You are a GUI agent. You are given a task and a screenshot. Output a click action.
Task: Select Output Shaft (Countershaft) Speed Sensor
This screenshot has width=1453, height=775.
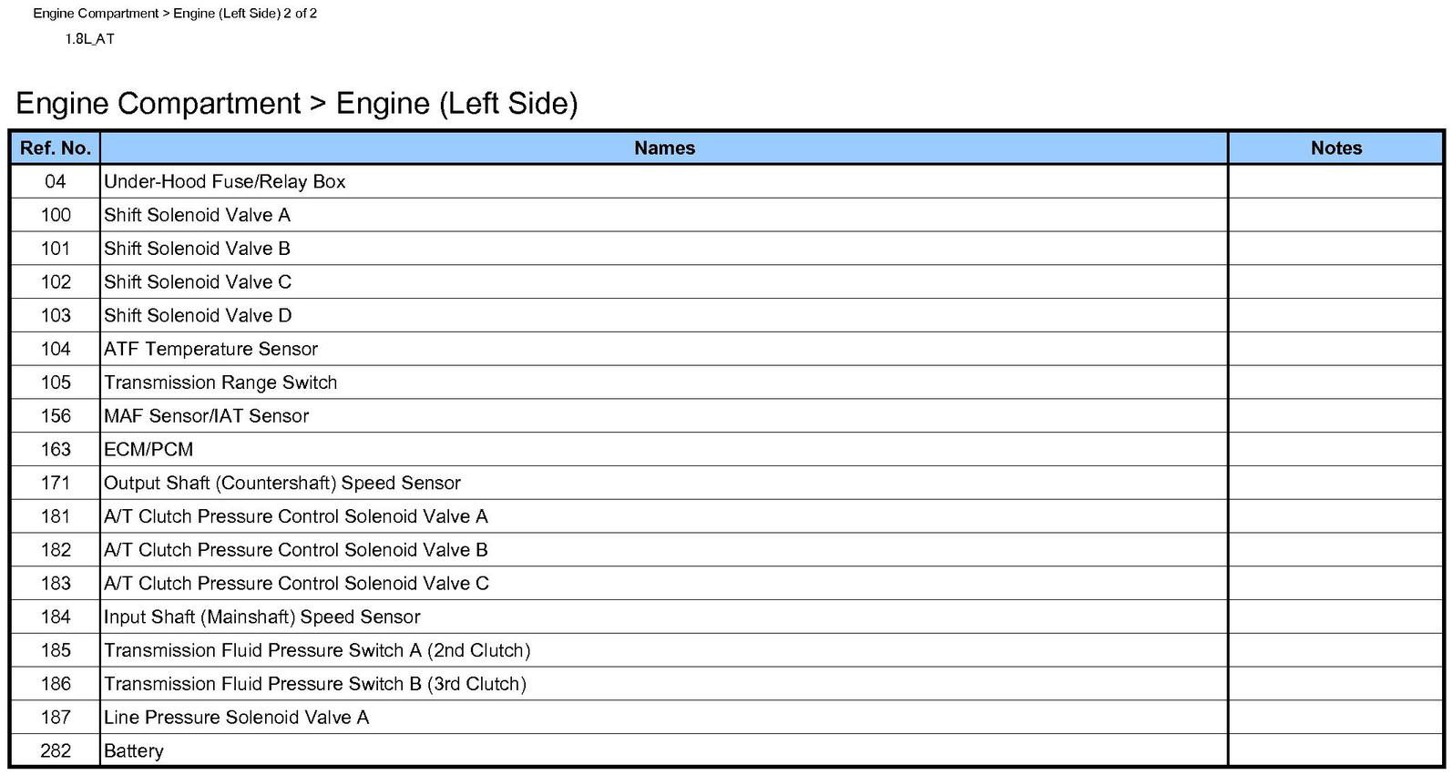[282, 483]
